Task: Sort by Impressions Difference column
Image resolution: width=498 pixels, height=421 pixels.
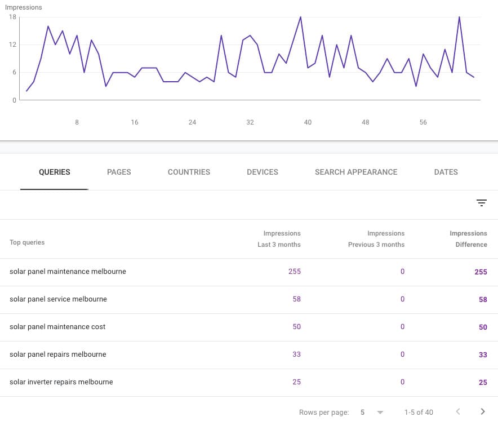Action: pos(469,239)
